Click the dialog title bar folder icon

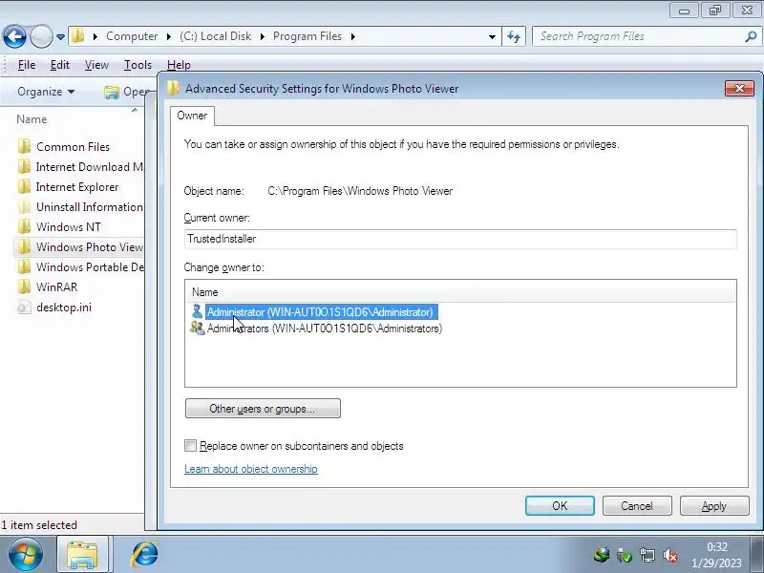tap(173, 88)
